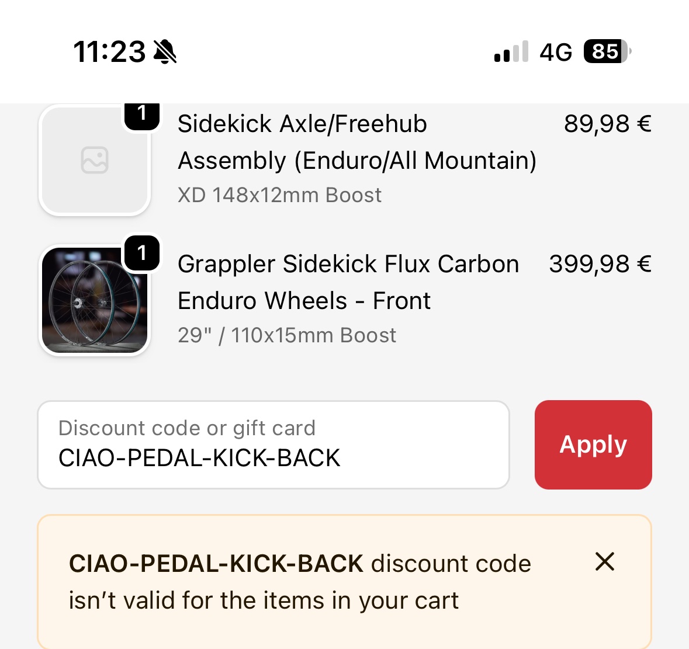Tap the XD 148x12mm Boost variant text
This screenshot has height=649, width=689.
coord(279,195)
